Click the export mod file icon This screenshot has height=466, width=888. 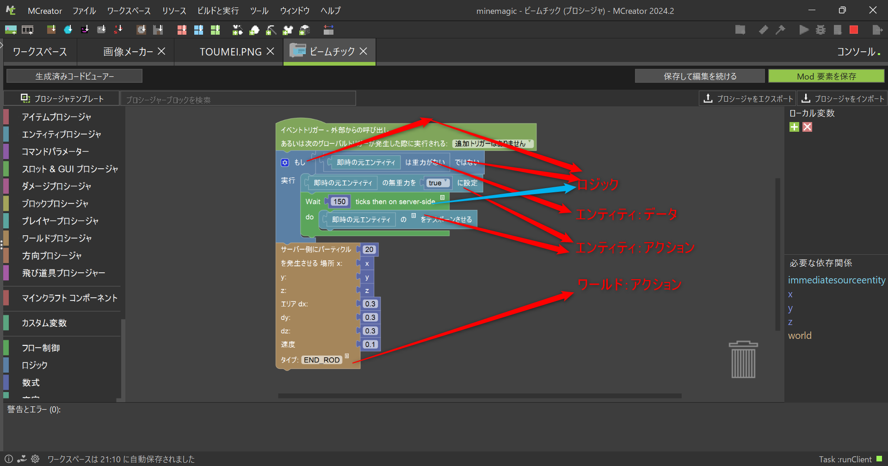[877, 30]
